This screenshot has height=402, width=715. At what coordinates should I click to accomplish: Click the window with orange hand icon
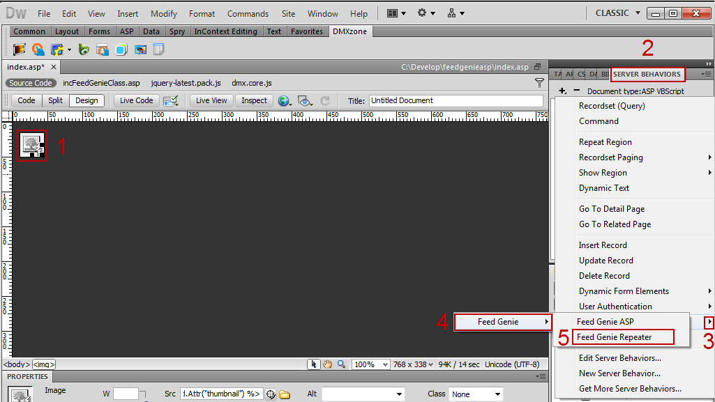click(102, 49)
